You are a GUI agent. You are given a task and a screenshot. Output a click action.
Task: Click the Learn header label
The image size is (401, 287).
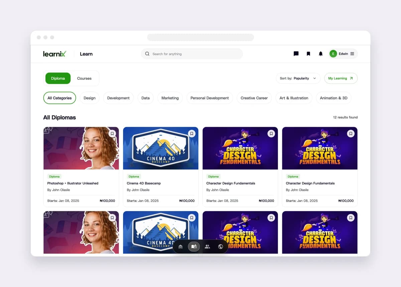(86, 54)
